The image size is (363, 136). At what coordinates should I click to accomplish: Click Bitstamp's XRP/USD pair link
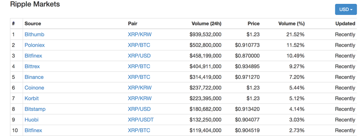[139, 109]
